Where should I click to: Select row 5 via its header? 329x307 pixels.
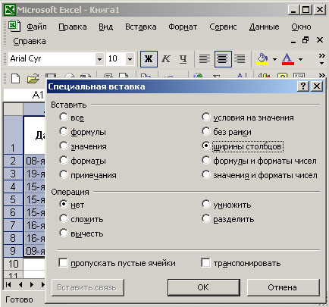point(13,199)
